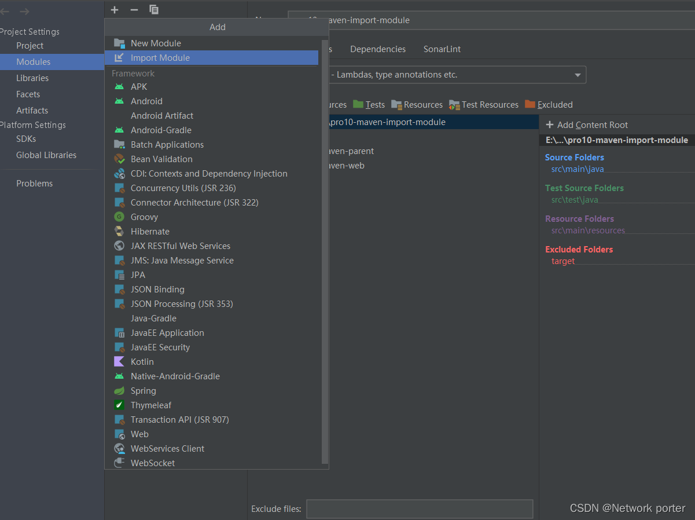Image resolution: width=695 pixels, height=520 pixels.
Task: Click the E:\...\pro10-maven-import-module content root header
Action: click(x=617, y=140)
